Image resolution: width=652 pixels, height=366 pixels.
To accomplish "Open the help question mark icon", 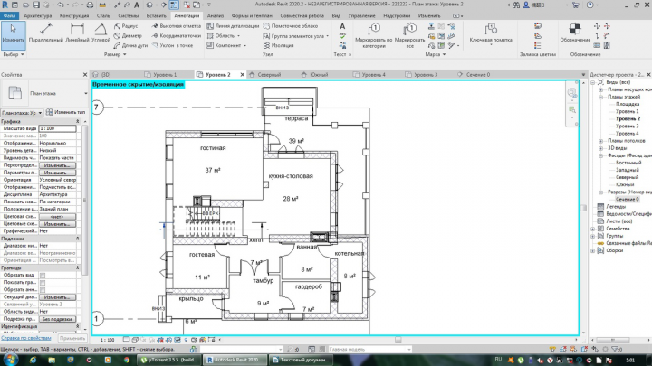I will 590,5.
